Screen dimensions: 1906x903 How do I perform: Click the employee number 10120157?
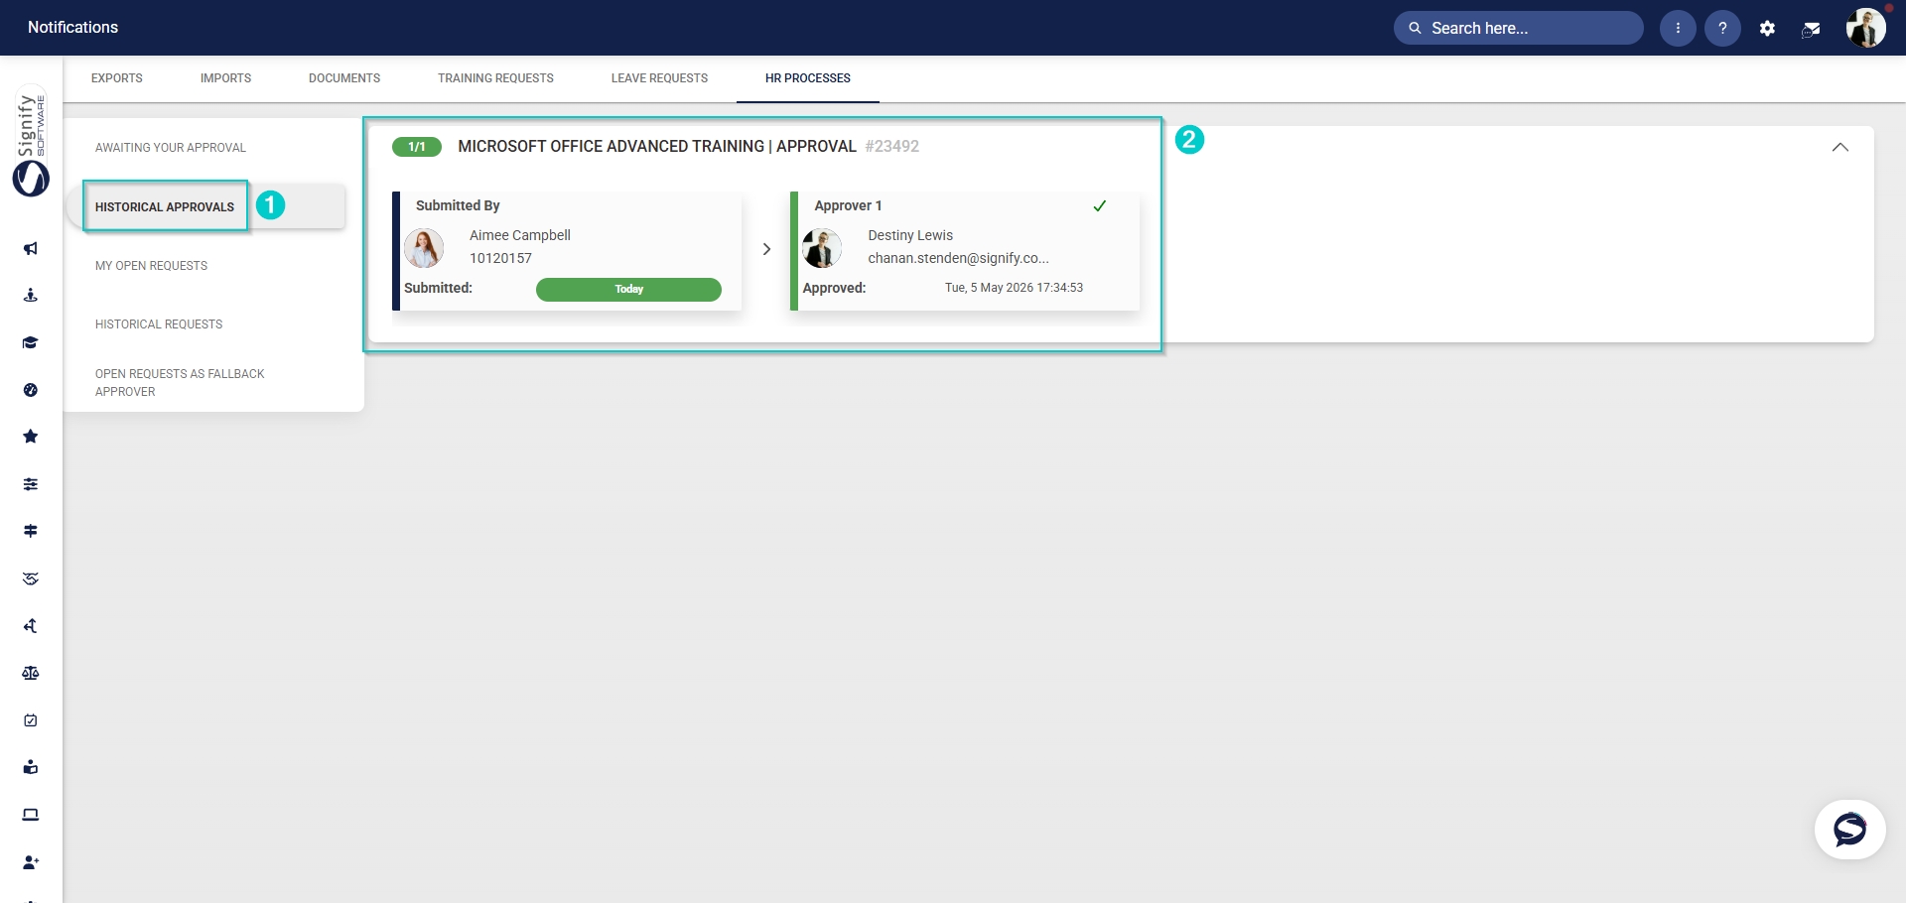point(500,258)
